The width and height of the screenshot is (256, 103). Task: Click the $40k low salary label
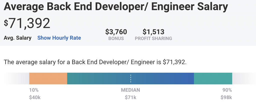pyautogui.click(x=35, y=98)
